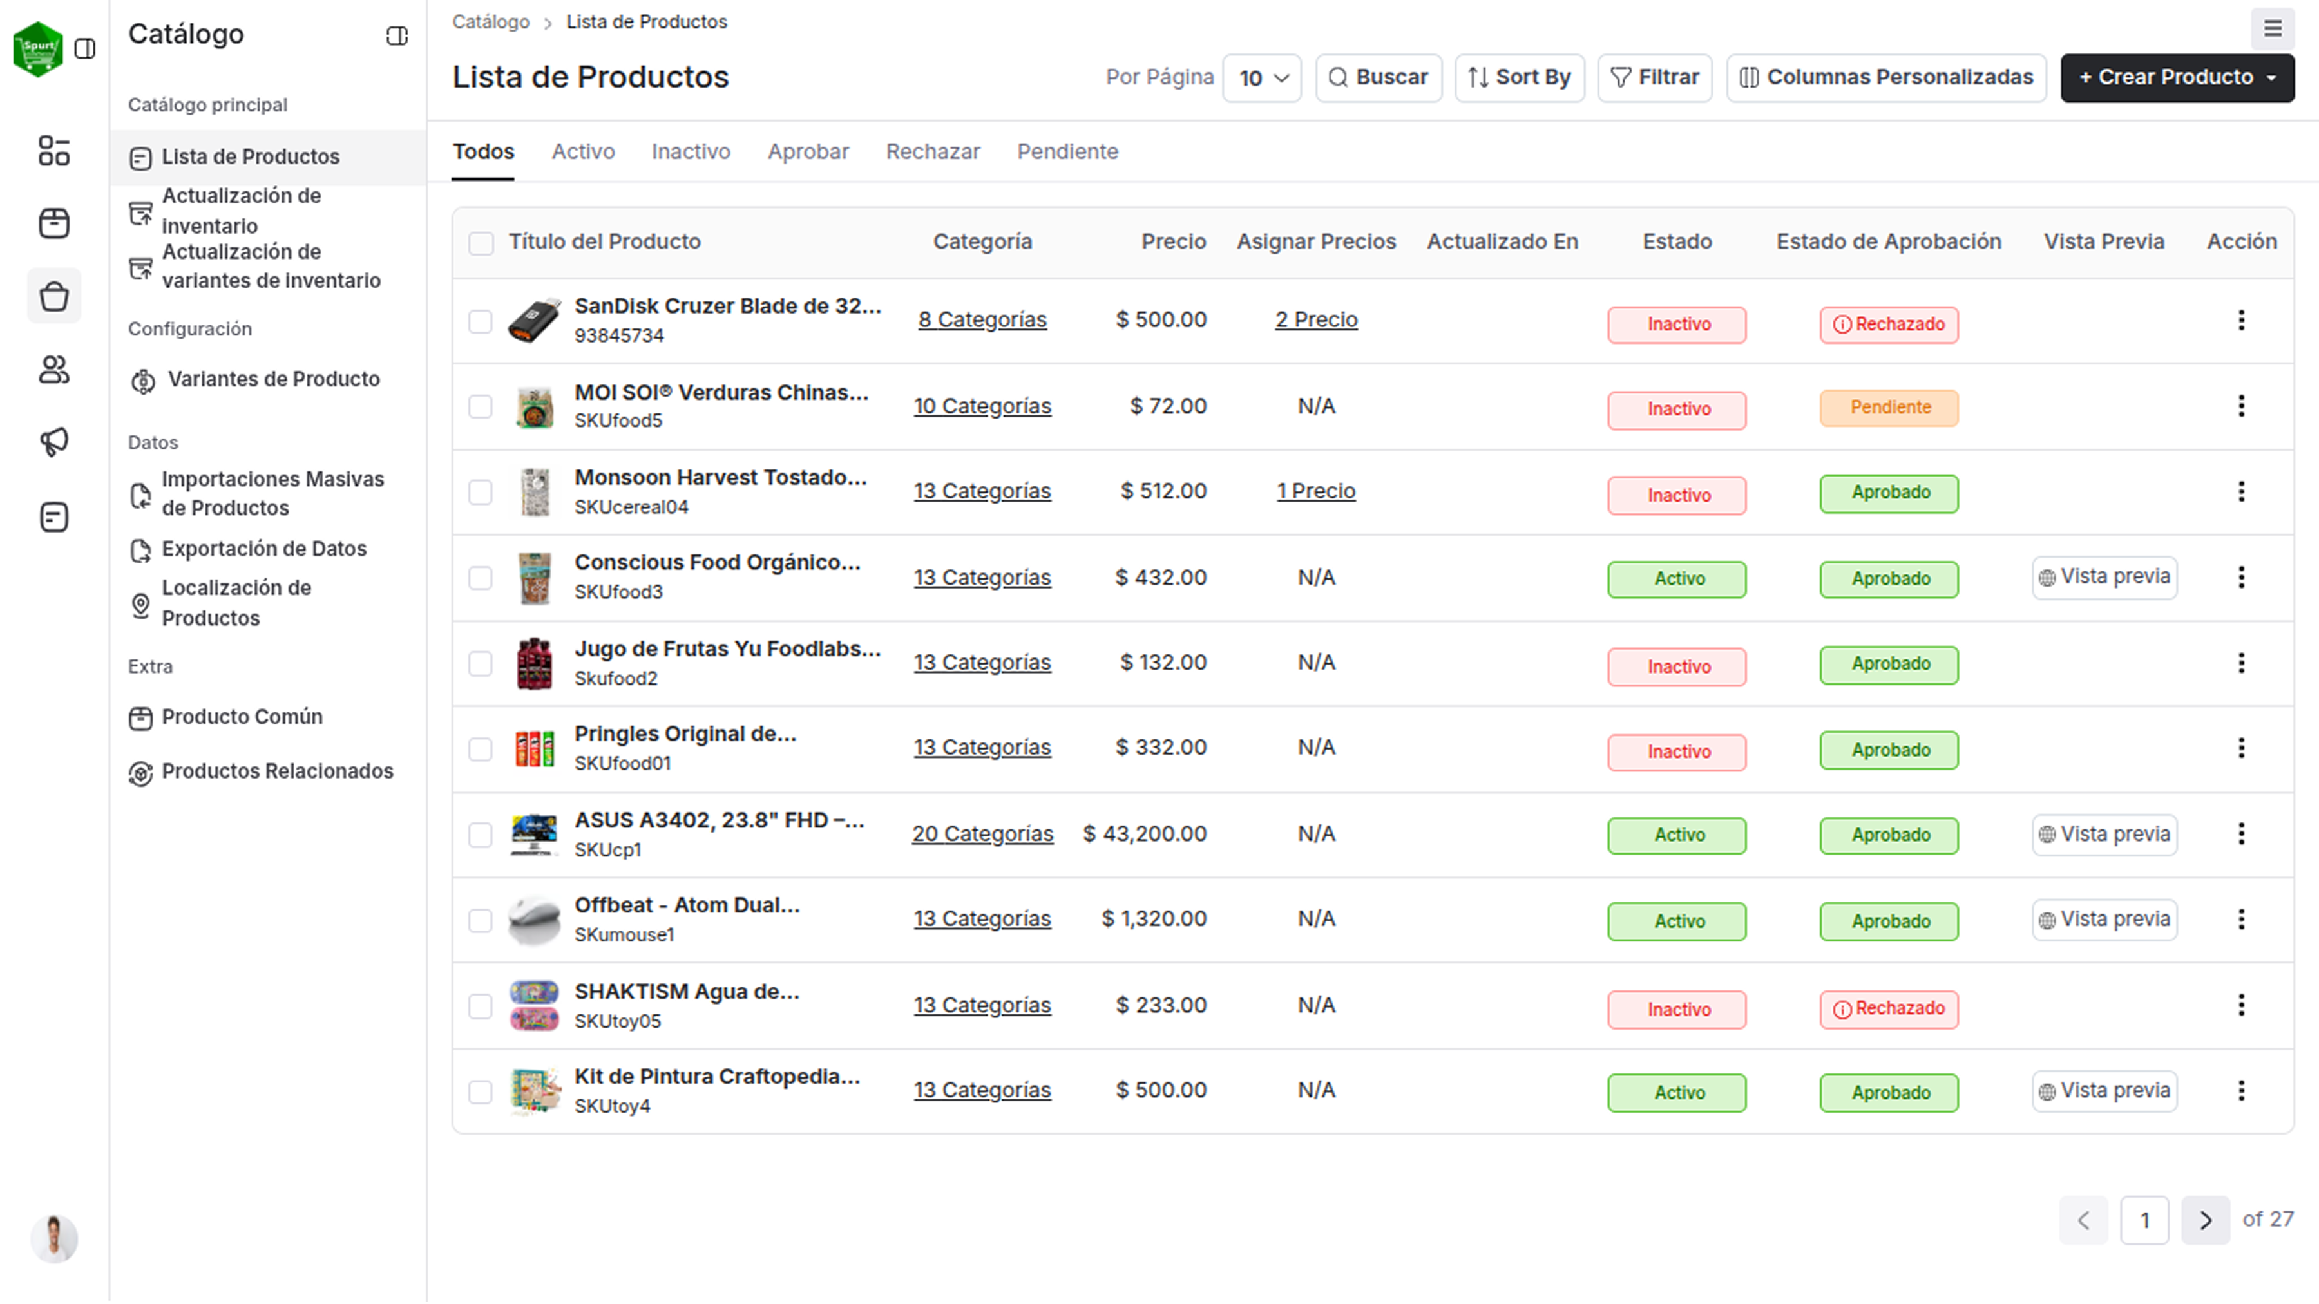Open 1 Precio link for Monsoon Harvest
This screenshot has height=1304, width=2319.
[x=1316, y=491]
